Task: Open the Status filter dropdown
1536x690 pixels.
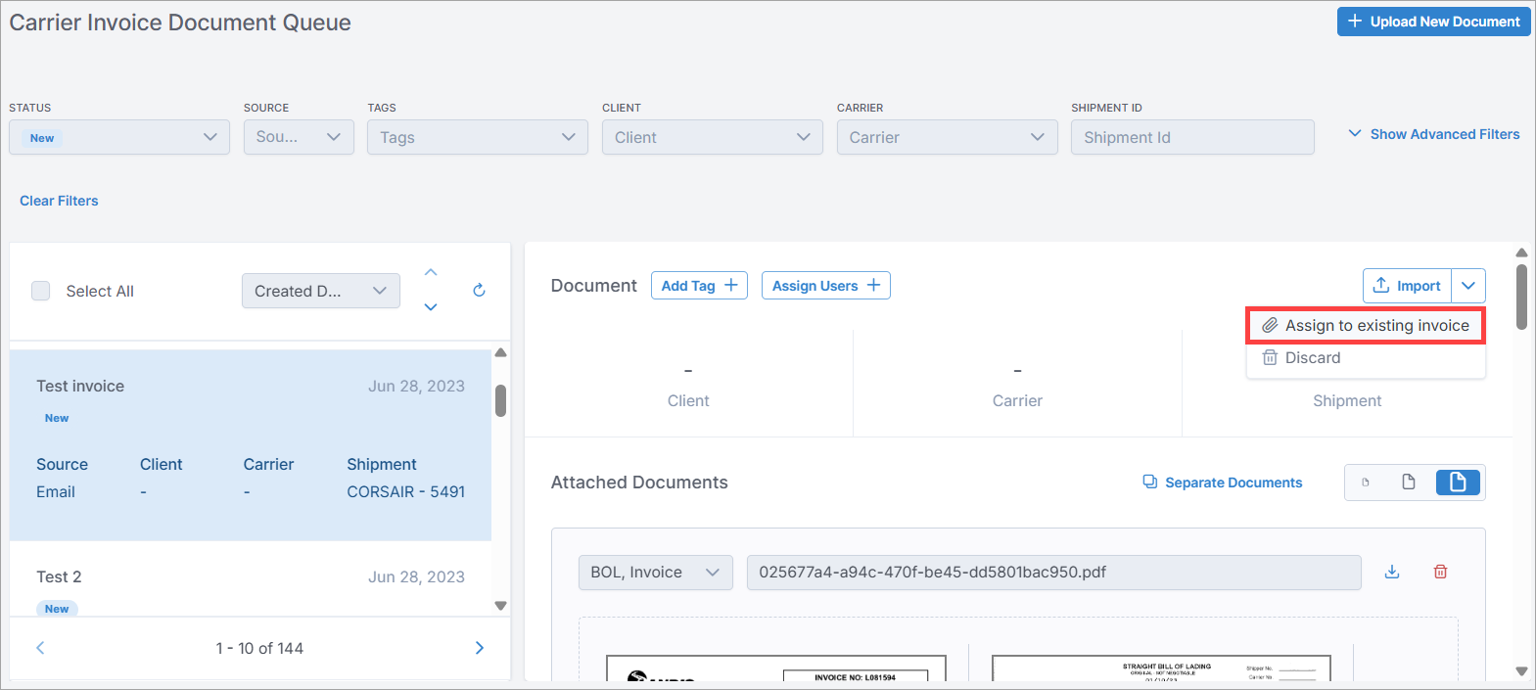Action: [x=119, y=137]
